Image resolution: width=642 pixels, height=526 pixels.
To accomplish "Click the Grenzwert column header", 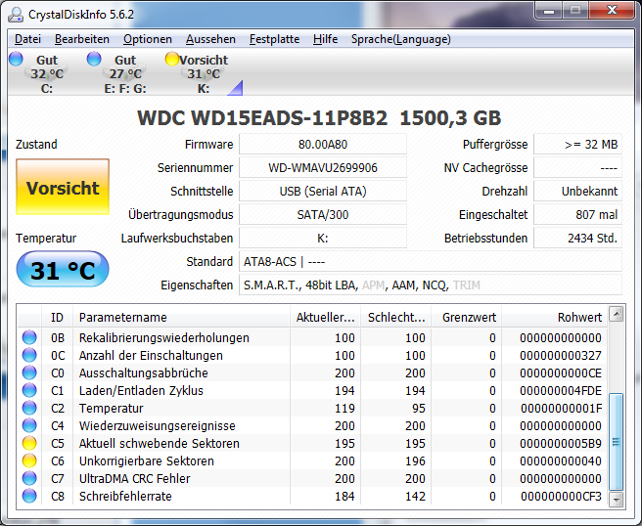I will point(467,317).
